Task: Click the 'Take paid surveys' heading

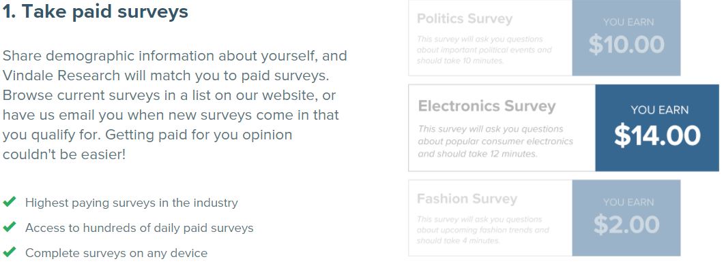Action: coord(95,12)
